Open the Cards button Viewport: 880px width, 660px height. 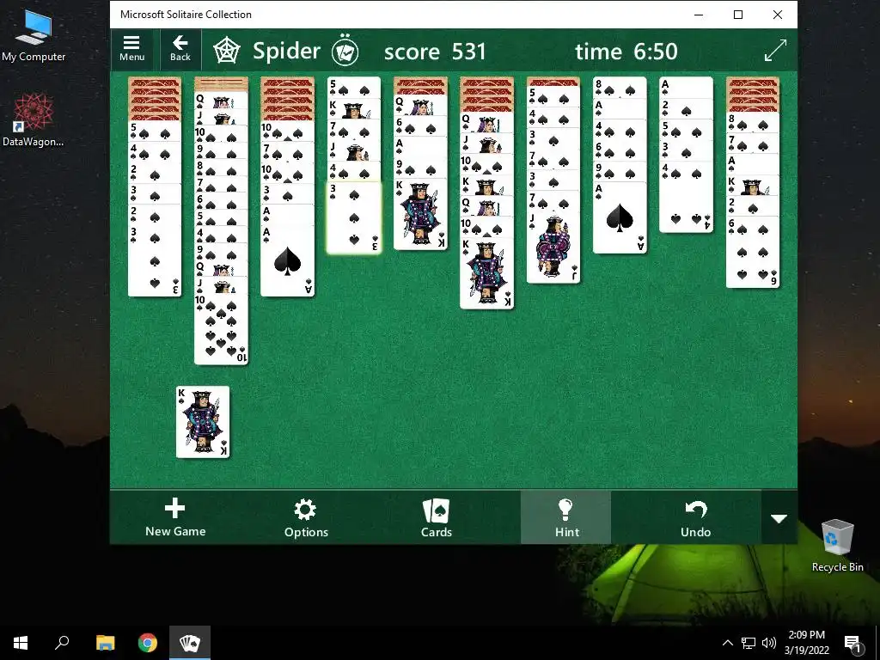436,517
